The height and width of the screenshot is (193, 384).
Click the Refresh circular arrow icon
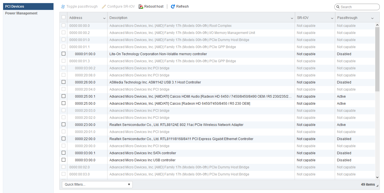coord(173,7)
